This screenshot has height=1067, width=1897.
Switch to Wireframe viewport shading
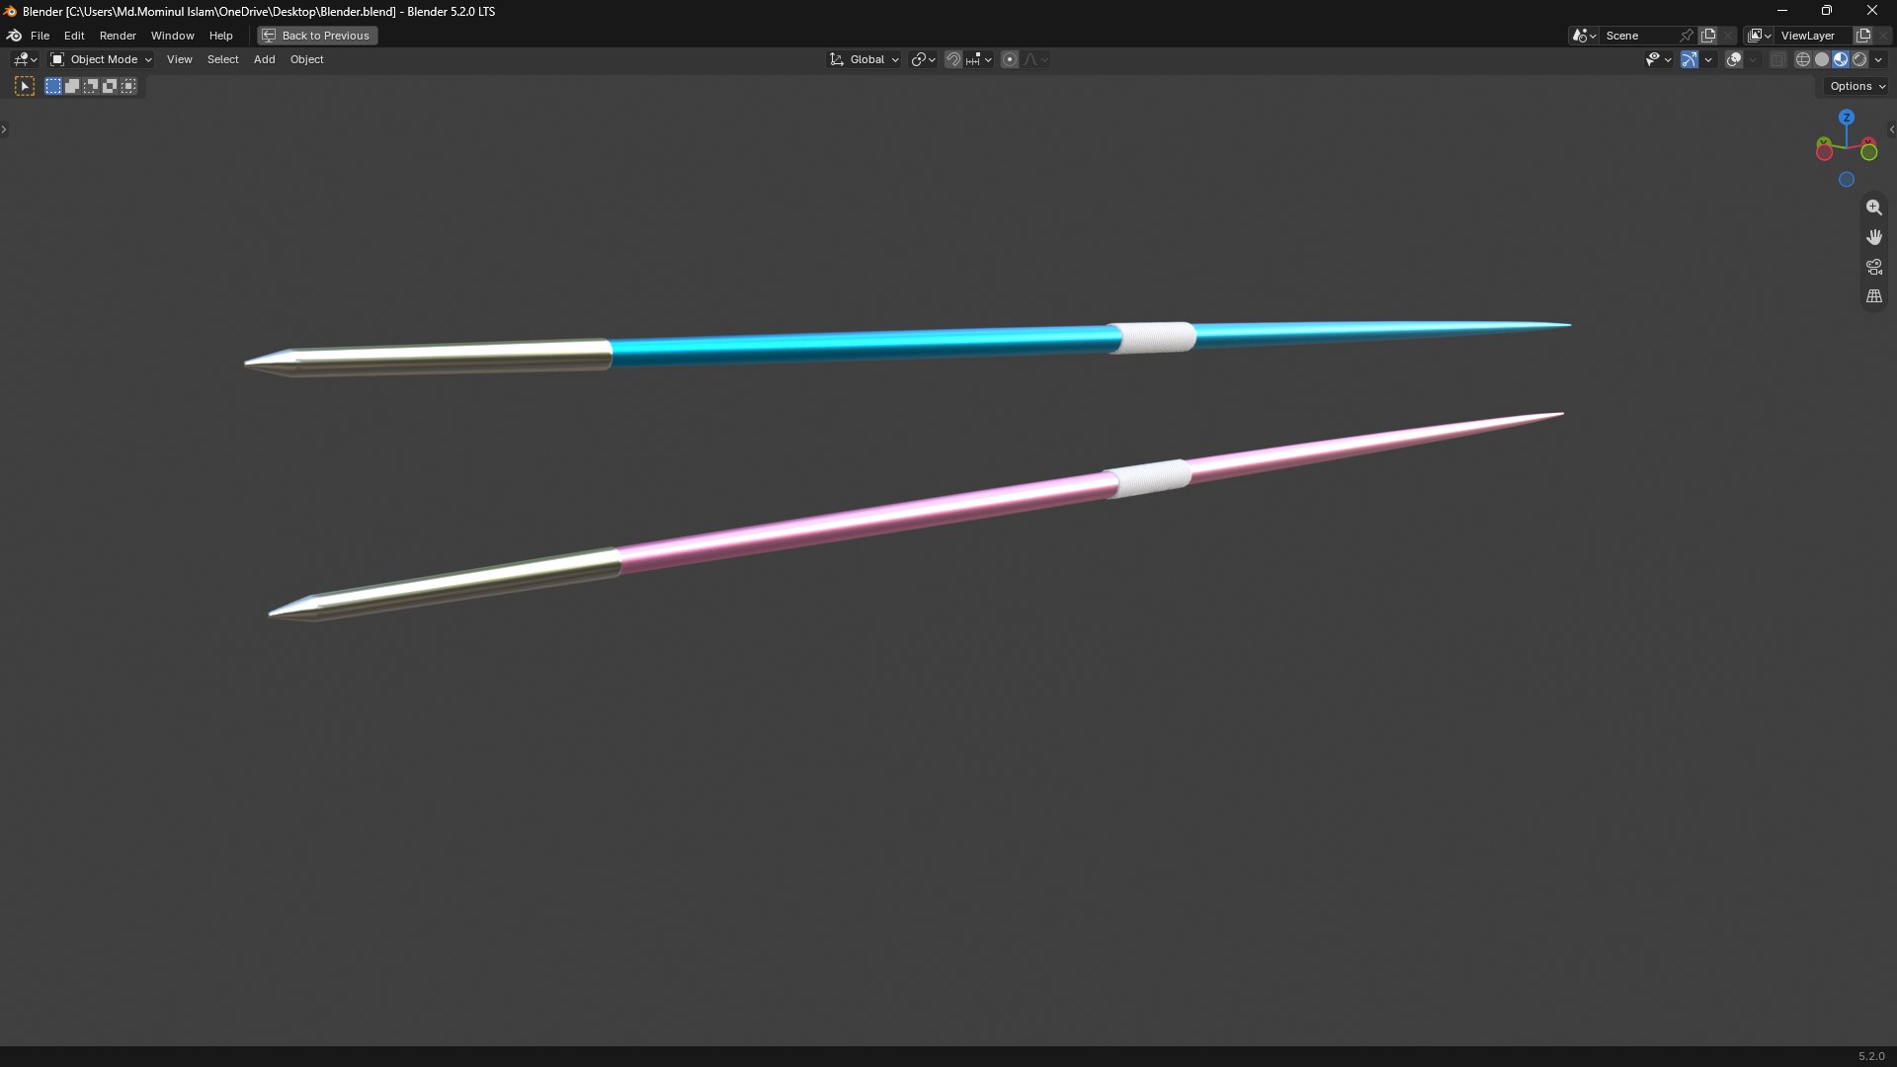coord(1803,60)
